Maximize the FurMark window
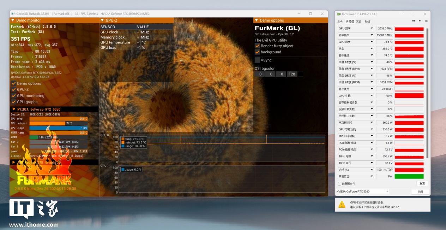 point(311,14)
